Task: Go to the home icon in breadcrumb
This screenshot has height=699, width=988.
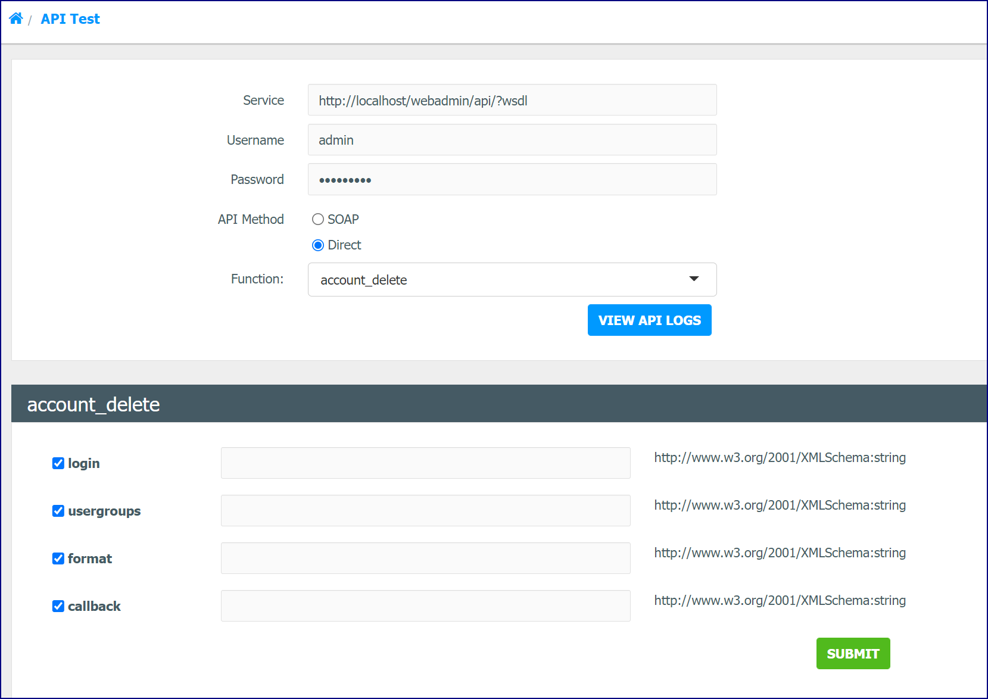Action: point(16,18)
